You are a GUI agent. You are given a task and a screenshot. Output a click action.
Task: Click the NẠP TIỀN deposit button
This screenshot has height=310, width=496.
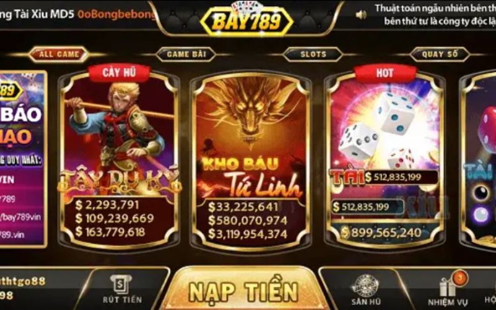tap(243, 290)
